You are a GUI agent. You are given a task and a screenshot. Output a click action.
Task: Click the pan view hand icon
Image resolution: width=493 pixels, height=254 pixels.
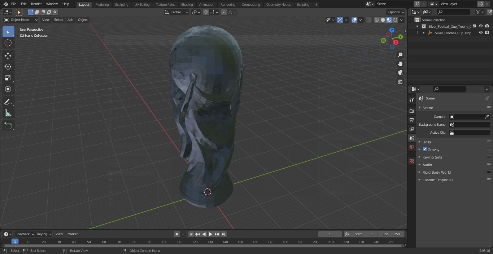pyautogui.click(x=400, y=64)
